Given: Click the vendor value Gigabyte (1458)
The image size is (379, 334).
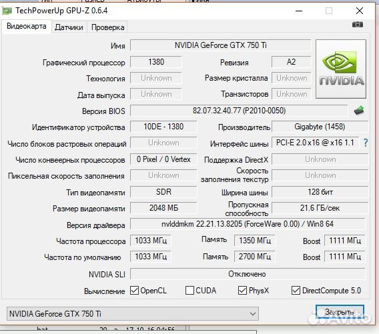Looking at the screenshot, I should (x=320, y=127).
